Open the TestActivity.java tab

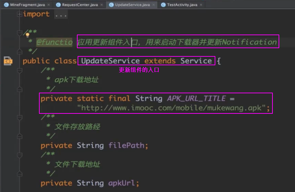pos(182,5)
